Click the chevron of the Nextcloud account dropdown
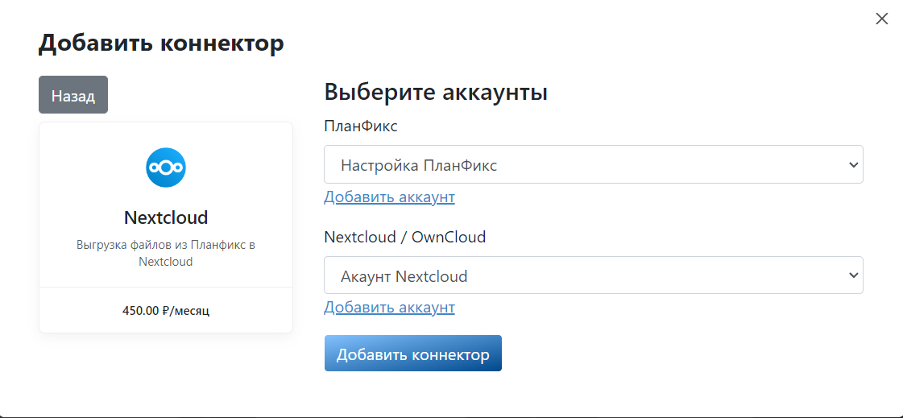Screen dimensions: 903x418 coord(854,275)
